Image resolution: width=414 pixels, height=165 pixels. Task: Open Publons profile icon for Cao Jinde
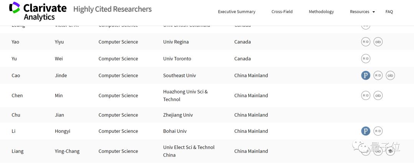tap(366, 75)
